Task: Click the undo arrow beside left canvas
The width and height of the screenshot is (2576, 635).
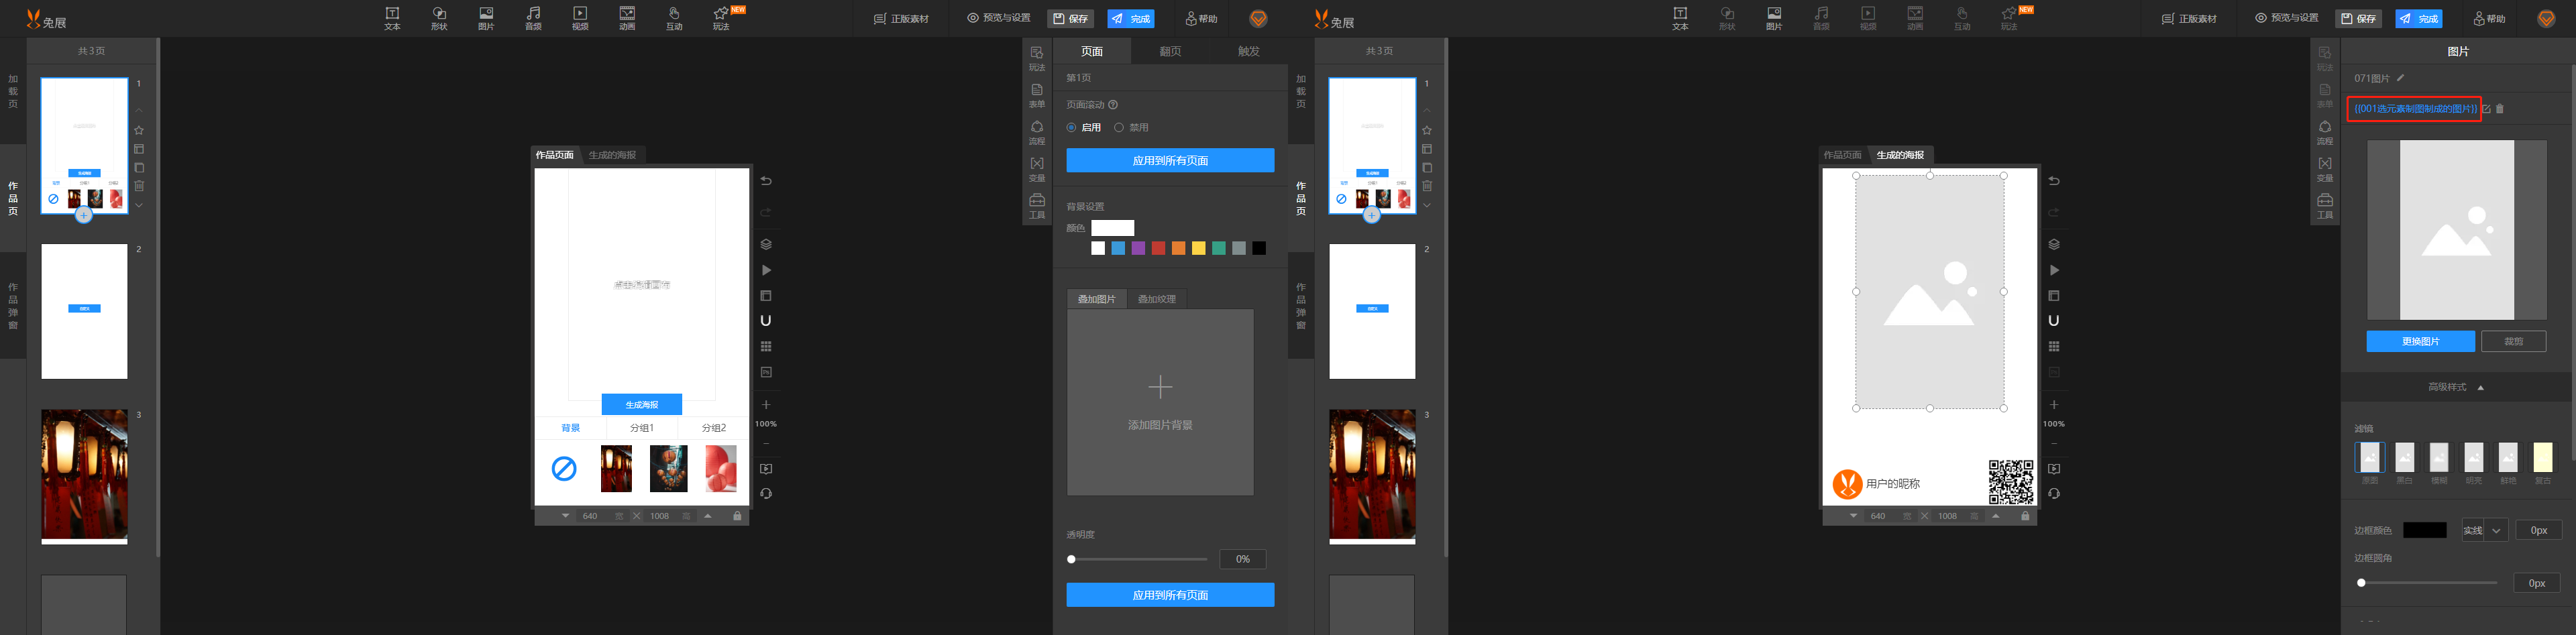Action: 766,181
